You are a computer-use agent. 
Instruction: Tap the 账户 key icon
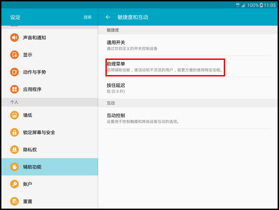click(x=14, y=184)
